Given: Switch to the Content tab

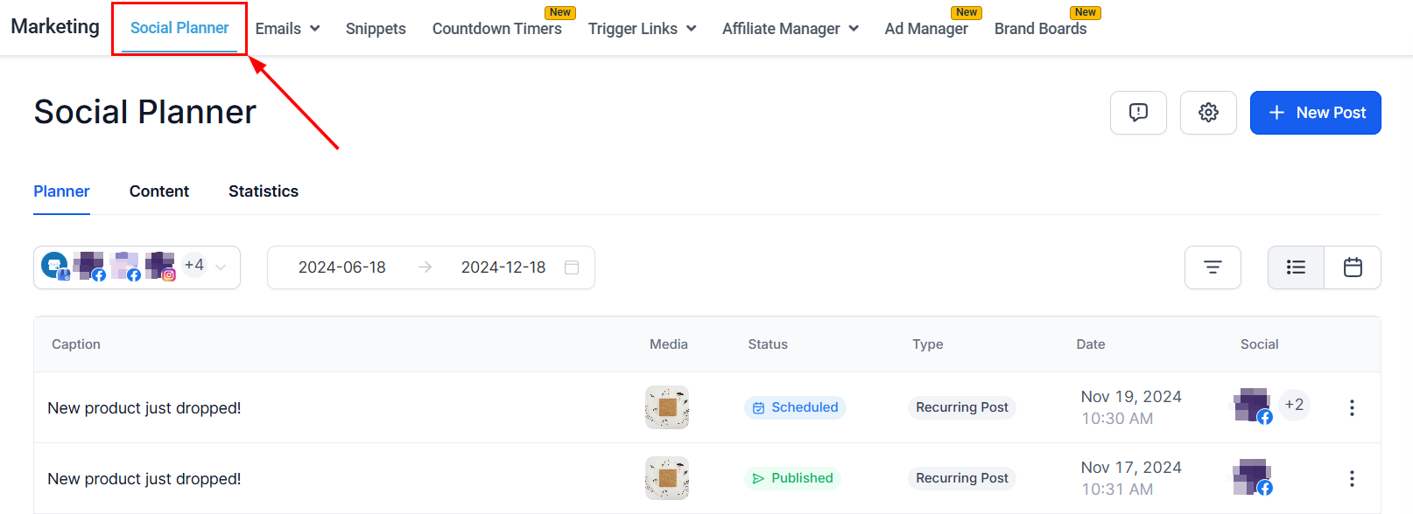Looking at the screenshot, I should (159, 191).
